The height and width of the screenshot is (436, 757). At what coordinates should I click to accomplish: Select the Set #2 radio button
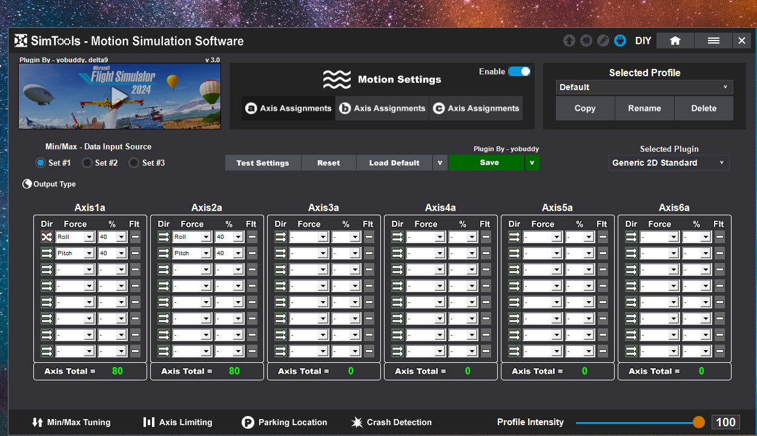[87, 162]
